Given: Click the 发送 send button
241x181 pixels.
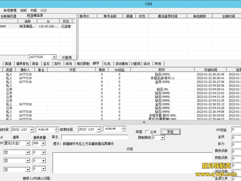Looking at the screenshot, I should [x=170, y=132].
